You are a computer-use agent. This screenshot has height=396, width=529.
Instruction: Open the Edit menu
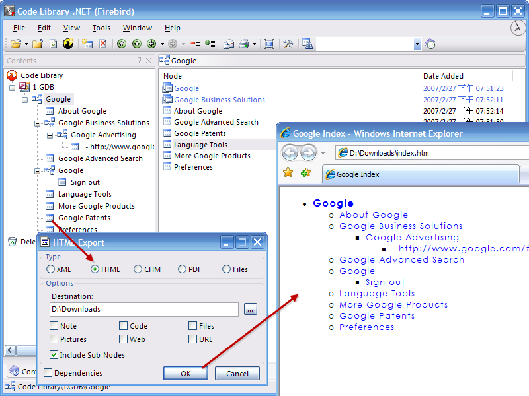[x=44, y=28]
